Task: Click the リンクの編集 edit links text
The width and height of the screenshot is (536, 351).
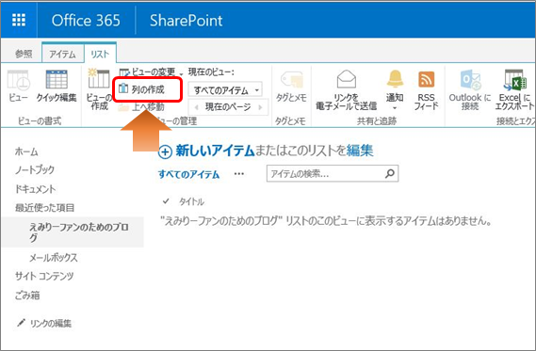Action: 51,324
